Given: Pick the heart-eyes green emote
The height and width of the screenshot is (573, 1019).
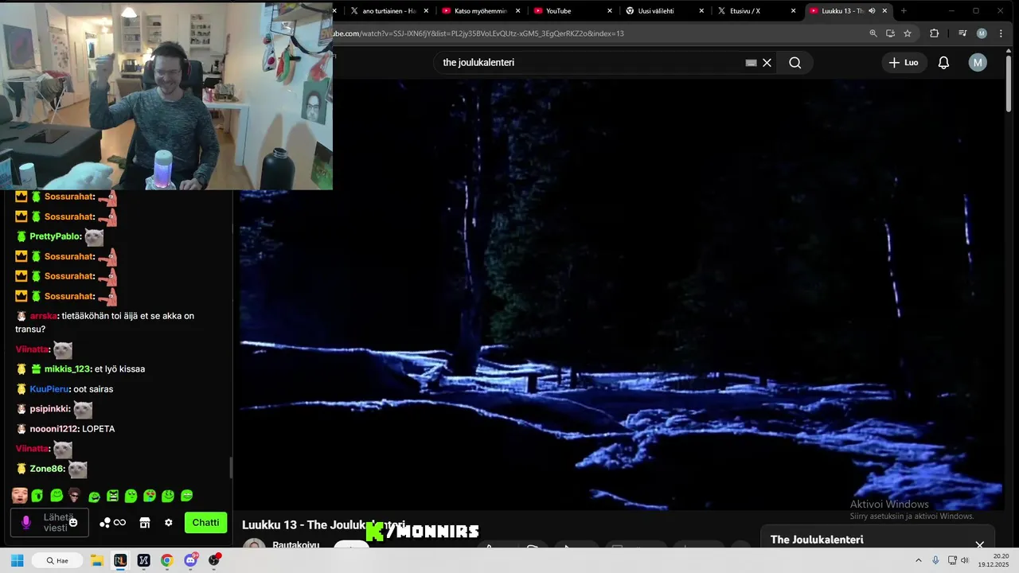Looking at the screenshot, I should [150, 496].
